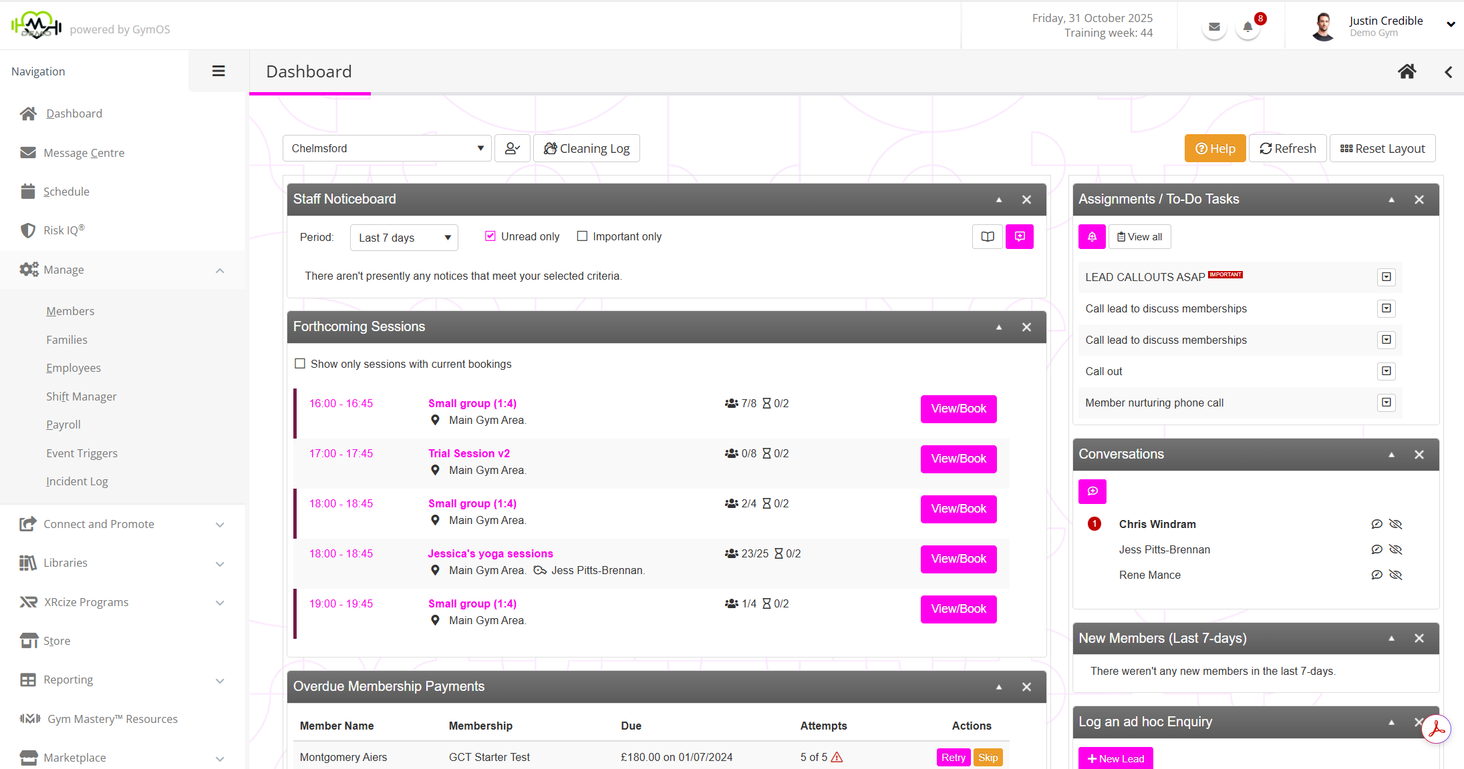Click the envelope messages icon in header
The image size is (1464, 769).
pos(1214,27)
